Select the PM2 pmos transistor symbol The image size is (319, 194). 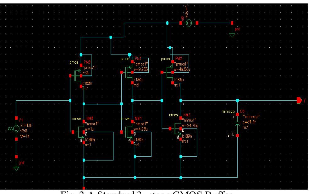tap(168, 72)
